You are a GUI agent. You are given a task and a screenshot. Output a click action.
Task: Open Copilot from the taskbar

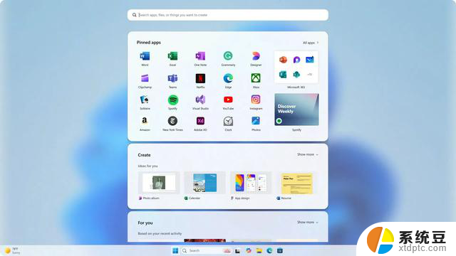pyautogui.click(x=249, y=251)
